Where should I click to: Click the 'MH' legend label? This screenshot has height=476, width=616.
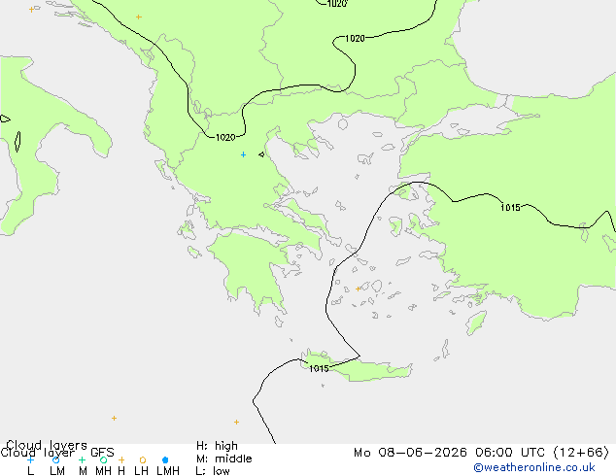[103, 470]
